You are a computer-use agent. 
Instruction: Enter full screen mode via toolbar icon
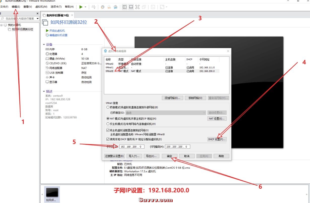[x=137, y=7]
